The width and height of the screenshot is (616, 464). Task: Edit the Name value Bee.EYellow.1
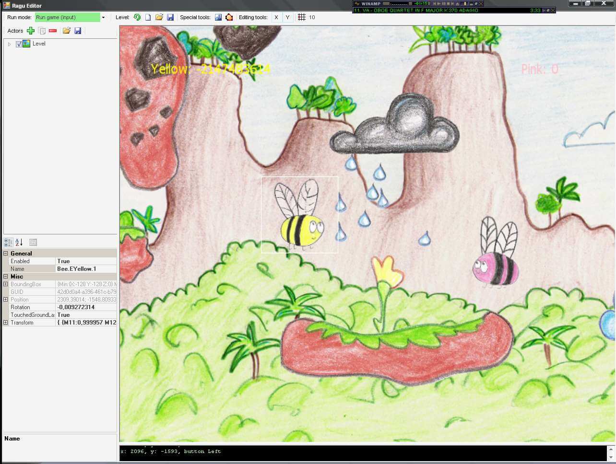click(86, 269)
